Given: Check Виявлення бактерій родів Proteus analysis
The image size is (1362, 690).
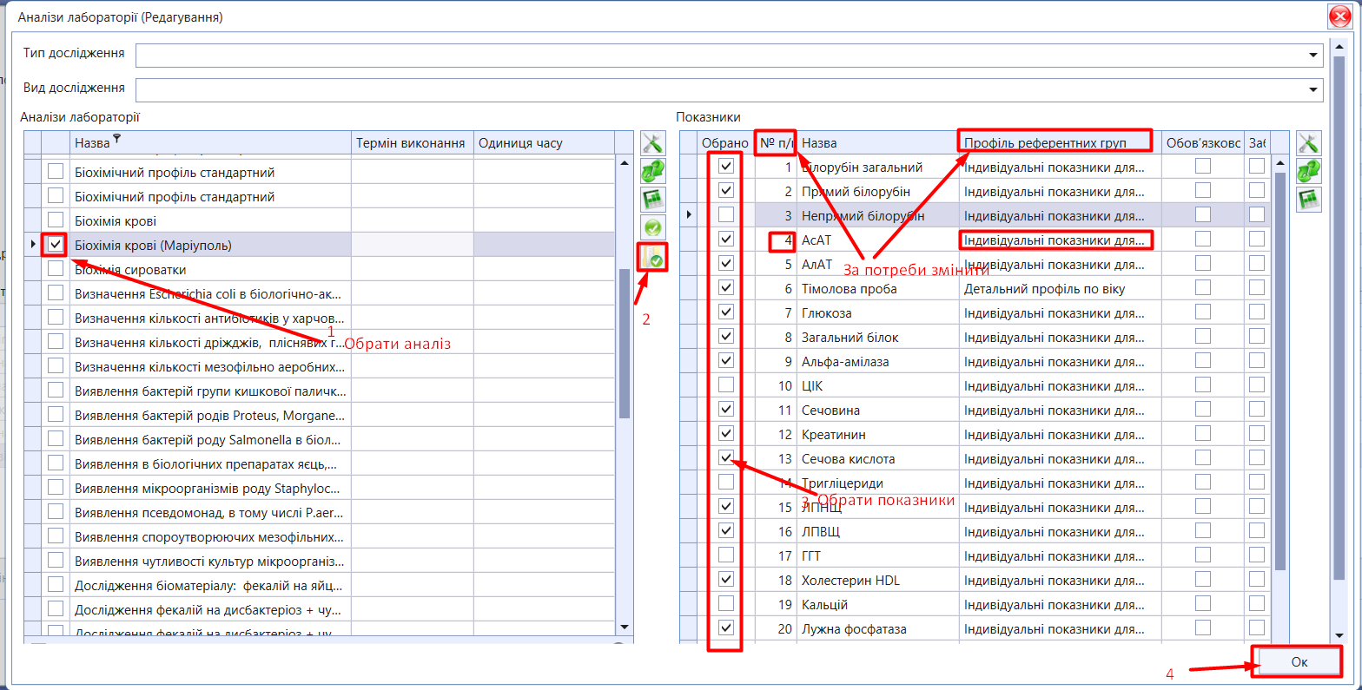Looking at the screenshot, I should pos(56,415).
